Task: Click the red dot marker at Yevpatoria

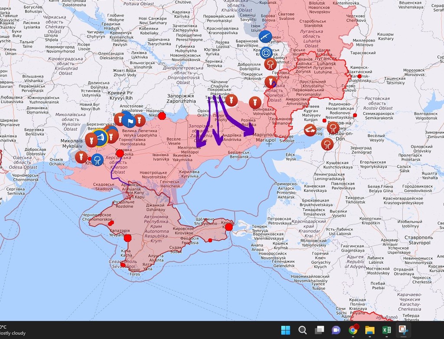Action: (128, 238)
